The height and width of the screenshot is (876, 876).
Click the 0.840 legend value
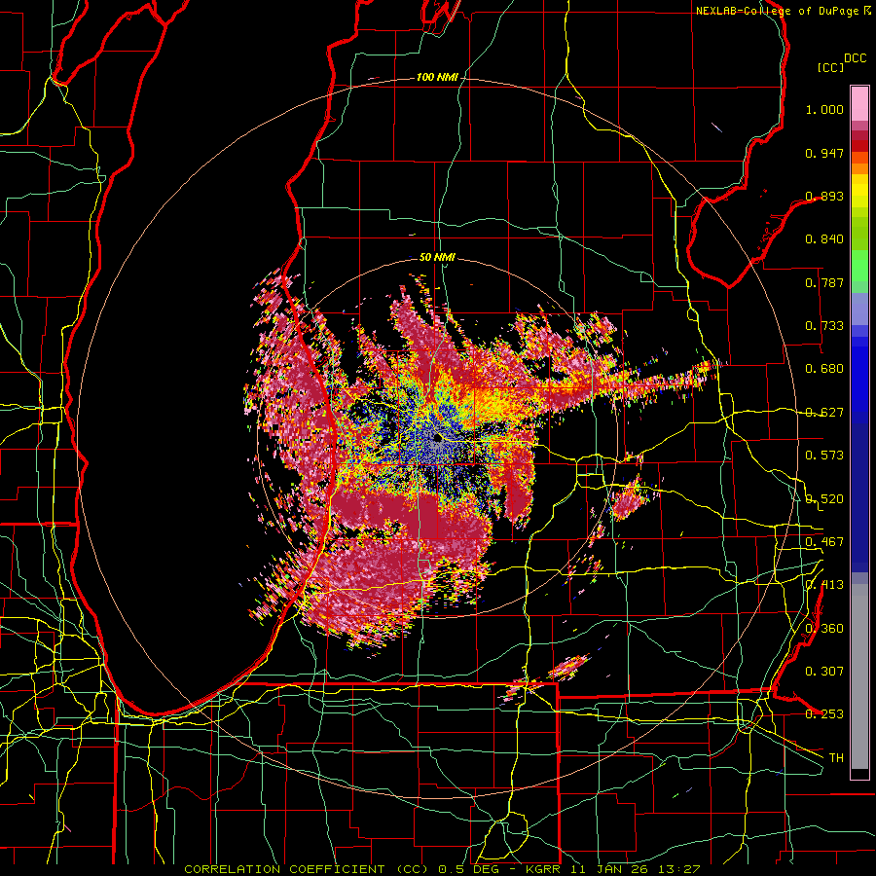pyautogui.click(x=824, y=239)
